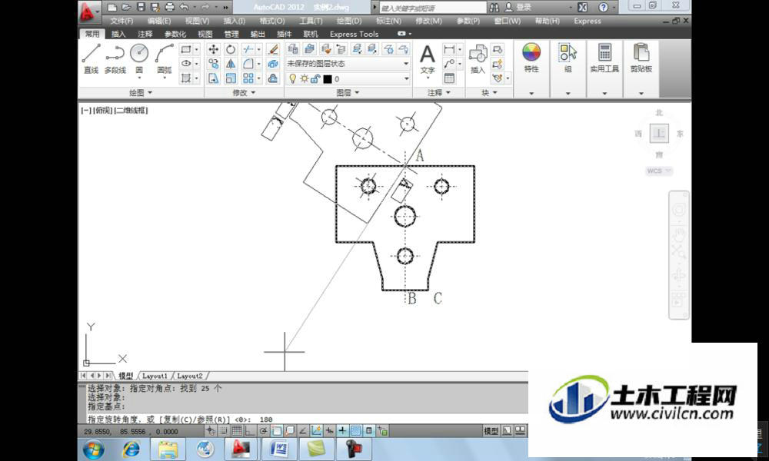This screenshot has width=769, height=461.
Task: Open the Format (格式) menu
Action: [271, 21]
